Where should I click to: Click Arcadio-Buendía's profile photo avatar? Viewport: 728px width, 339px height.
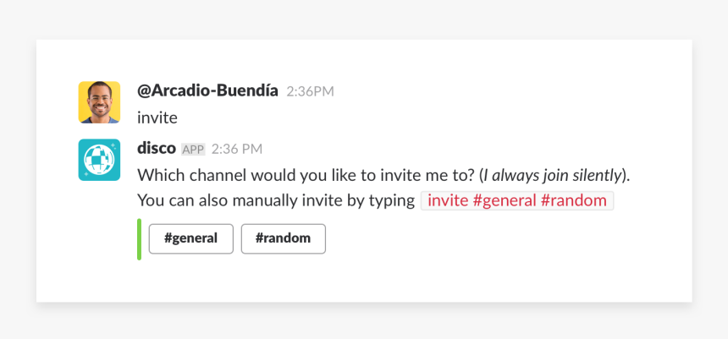(99, 102)
